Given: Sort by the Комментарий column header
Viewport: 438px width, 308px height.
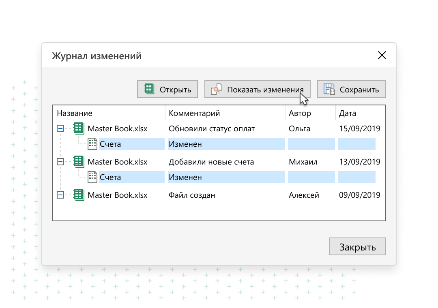Looking at the screenshot, I should pyautogui.click(x=194, y=113).
